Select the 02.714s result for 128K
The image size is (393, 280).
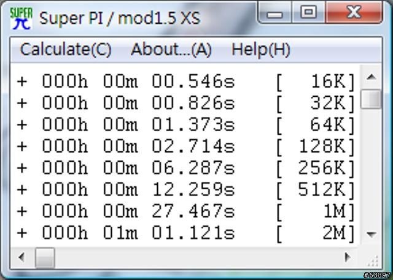[185, 146]
